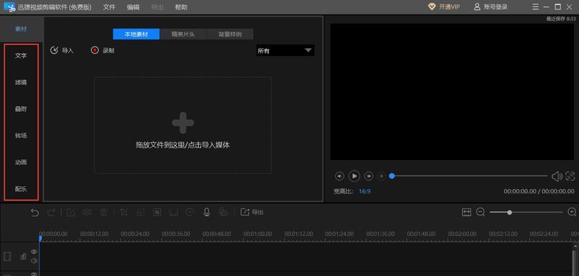Click the account login person icon
This screenshot has width=579, height=276.
tap(477, 7)
